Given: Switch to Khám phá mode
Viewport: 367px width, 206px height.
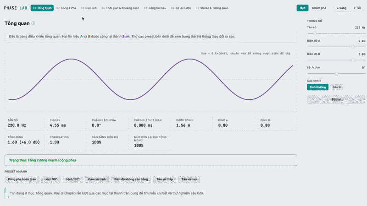Looking at the screenshot, I should [319, 8].
